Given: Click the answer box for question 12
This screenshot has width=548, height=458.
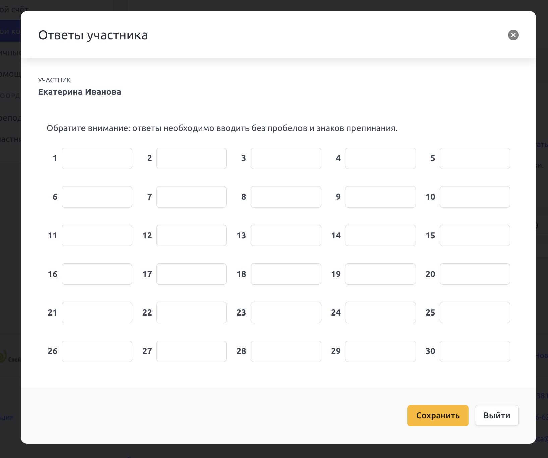Looking at the screenshot, I should pyautogui.click(x=191, y=235).
